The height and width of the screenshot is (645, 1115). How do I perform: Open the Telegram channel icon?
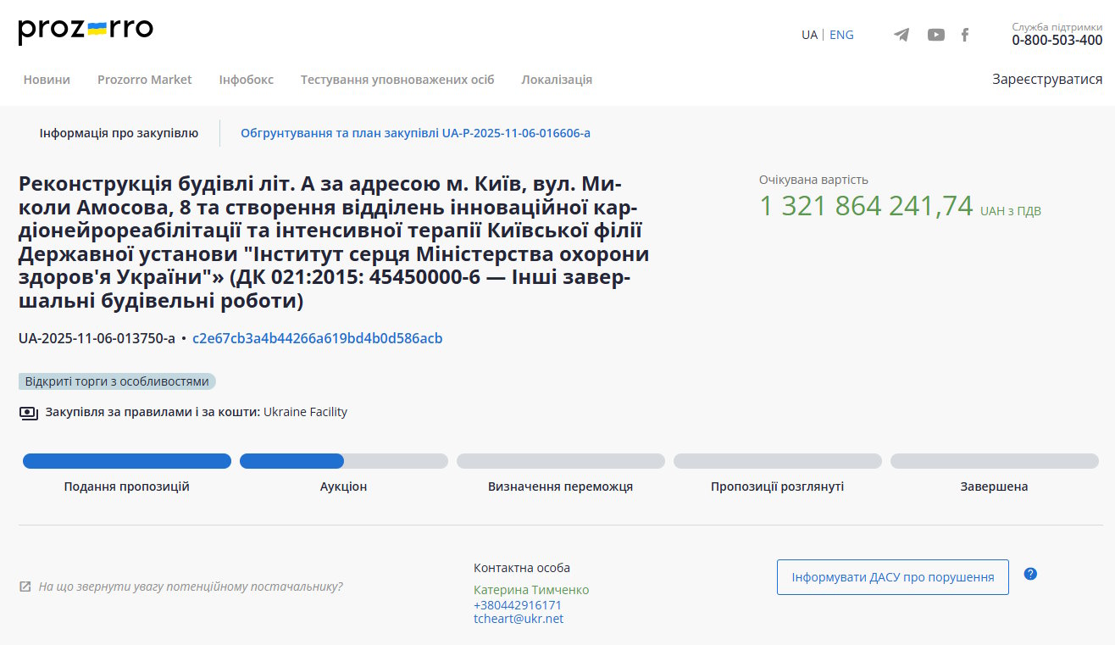[901, 35]
